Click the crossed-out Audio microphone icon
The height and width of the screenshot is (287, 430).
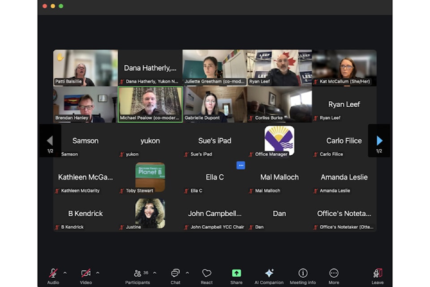[52, 272]
